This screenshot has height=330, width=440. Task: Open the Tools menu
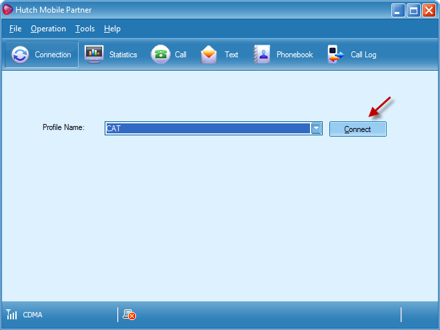(x=85, y=29)
